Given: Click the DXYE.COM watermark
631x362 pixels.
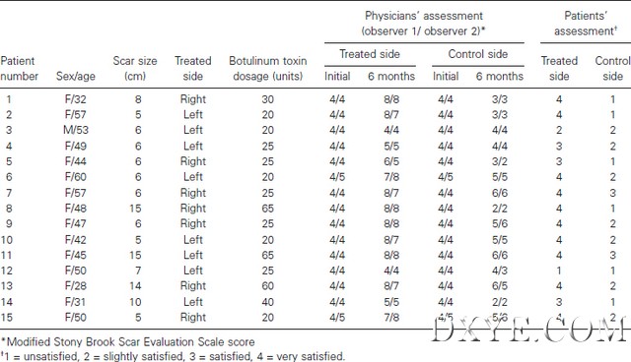Looking at the screenshot, I should pos(530,330).
